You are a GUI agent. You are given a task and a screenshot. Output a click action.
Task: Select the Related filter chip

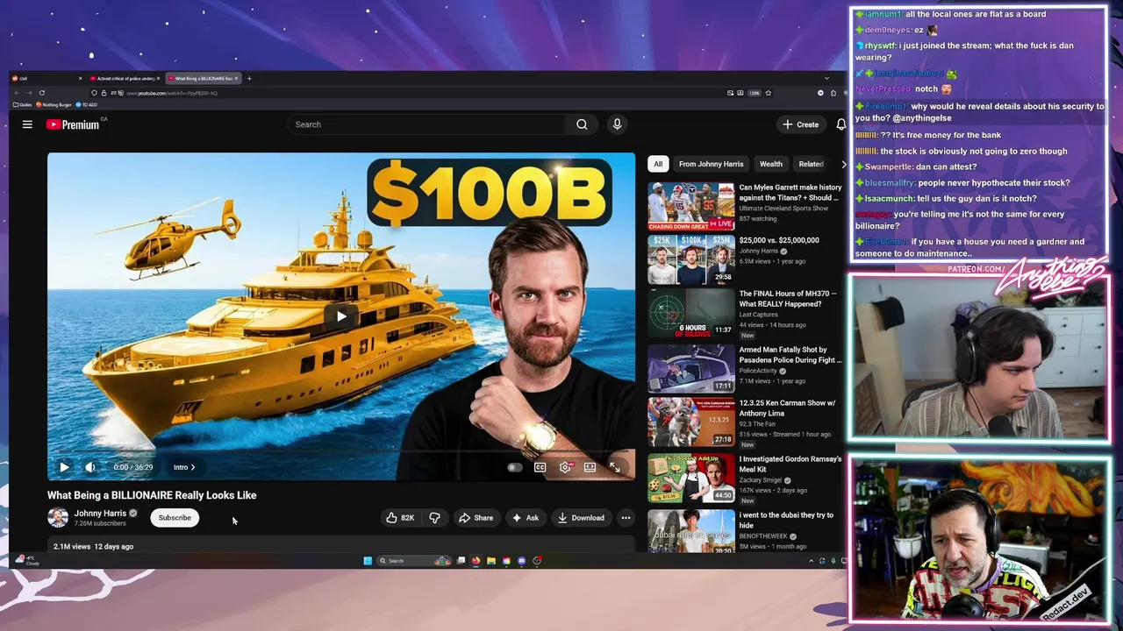coord(811,164)
